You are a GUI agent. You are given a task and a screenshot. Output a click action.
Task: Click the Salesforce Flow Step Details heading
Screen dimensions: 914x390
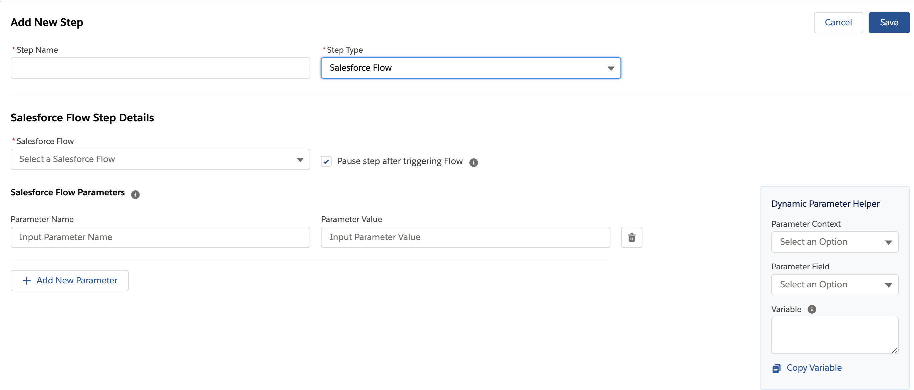point(82,117)
